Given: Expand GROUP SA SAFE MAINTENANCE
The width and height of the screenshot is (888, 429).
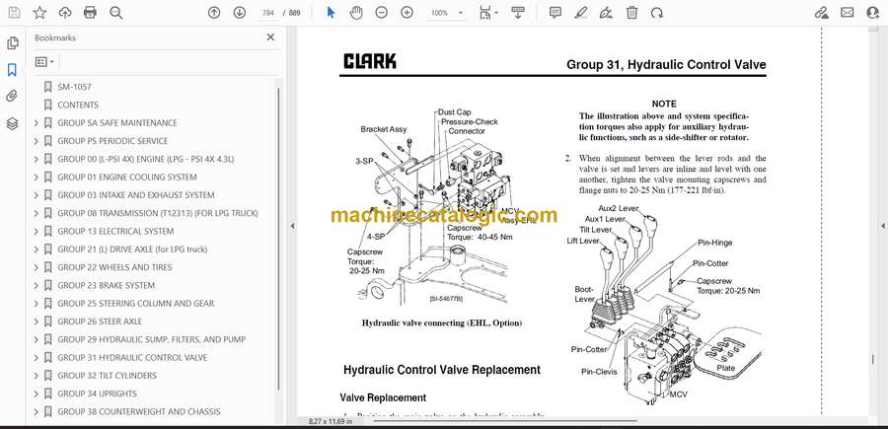Looking at the screenshot, I should pyautogui.click(x=37, y=123).
